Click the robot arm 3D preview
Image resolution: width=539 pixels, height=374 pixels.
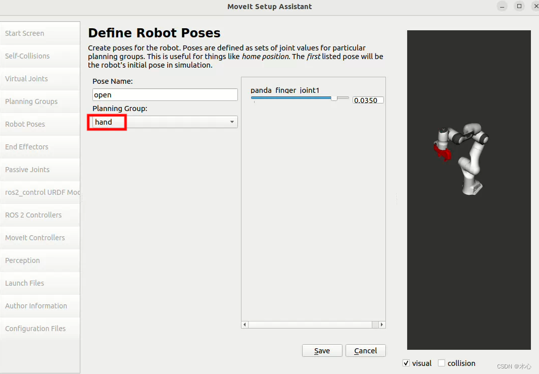point(469,190)
